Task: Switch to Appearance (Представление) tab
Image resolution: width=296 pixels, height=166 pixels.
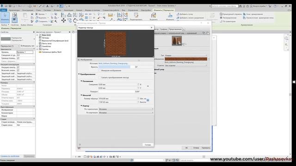Action: pos(175,29)
